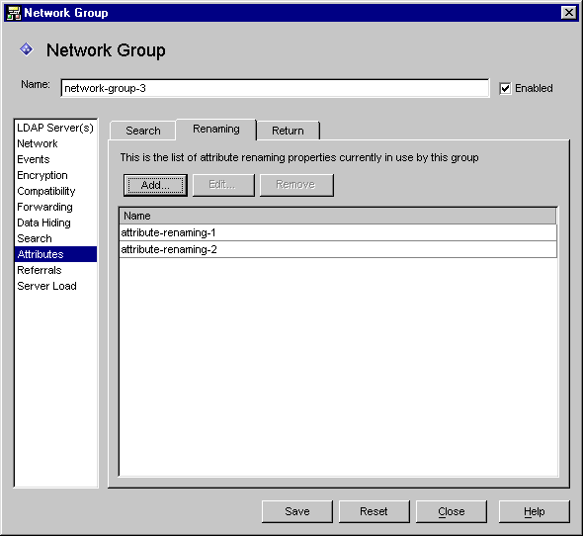
Task: Switch to the Return tab
Action: click(x=288, y=131)
